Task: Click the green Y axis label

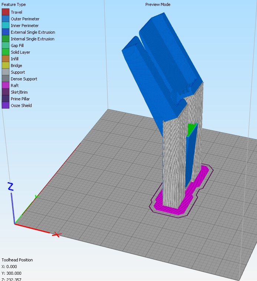Action: coord(37,197)
